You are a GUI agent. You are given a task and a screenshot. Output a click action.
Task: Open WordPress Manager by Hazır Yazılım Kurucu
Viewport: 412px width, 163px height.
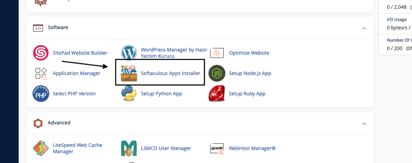174,53
